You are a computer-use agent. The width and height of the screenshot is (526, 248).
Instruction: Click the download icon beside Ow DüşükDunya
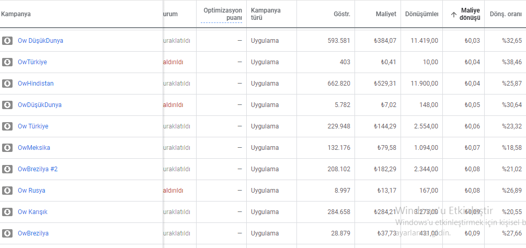pyautogui.click(x=7, y=41)
